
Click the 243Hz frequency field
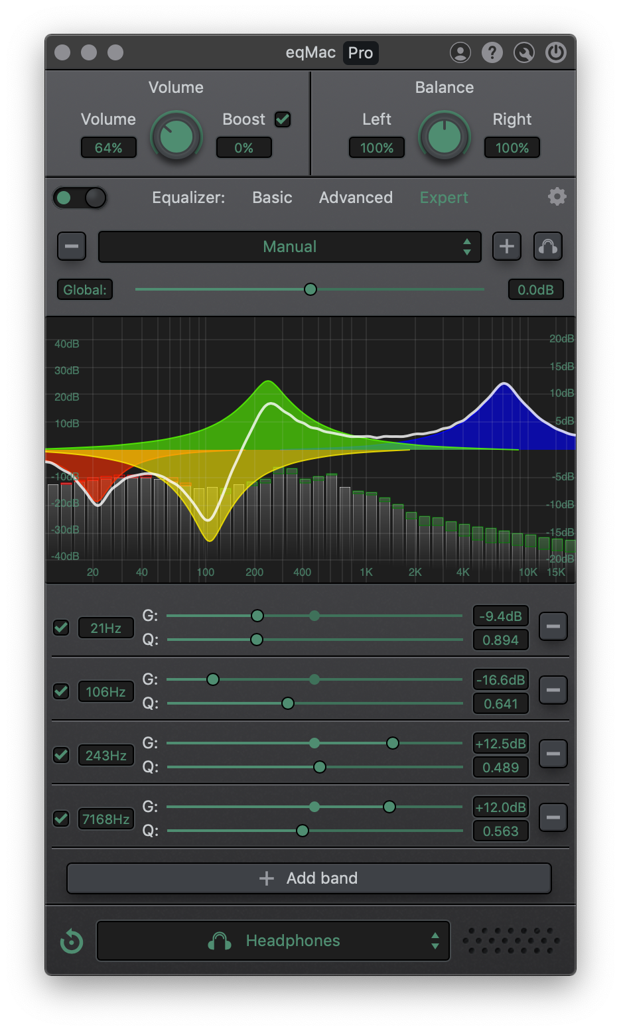tap(106, 755)
